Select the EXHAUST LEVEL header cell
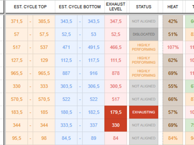 (x=116, y=7)
